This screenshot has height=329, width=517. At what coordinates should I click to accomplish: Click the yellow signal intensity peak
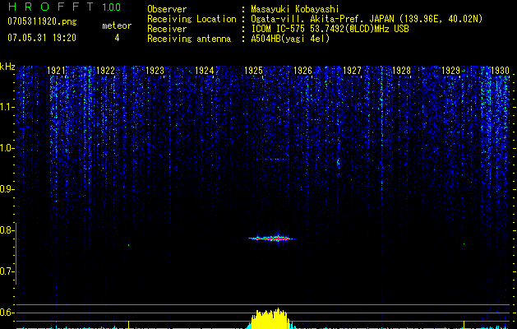click(x=270, y=318)
